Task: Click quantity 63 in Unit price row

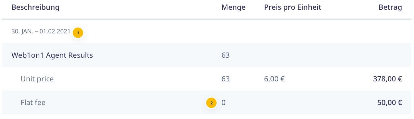Action: tap(225, 79)
